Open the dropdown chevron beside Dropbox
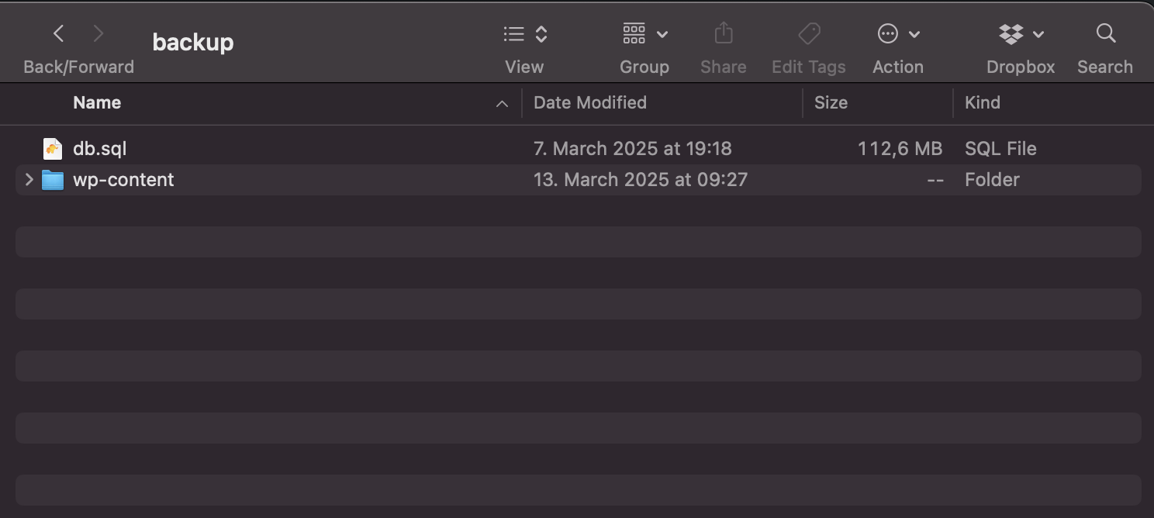The image size is (1154, 518). (1039, 34)
